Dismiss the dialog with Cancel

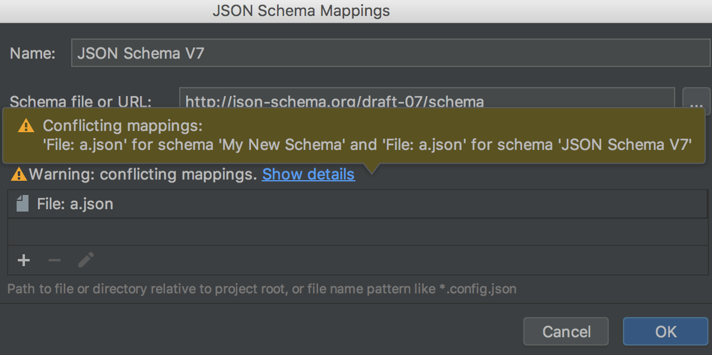(565, 331)
